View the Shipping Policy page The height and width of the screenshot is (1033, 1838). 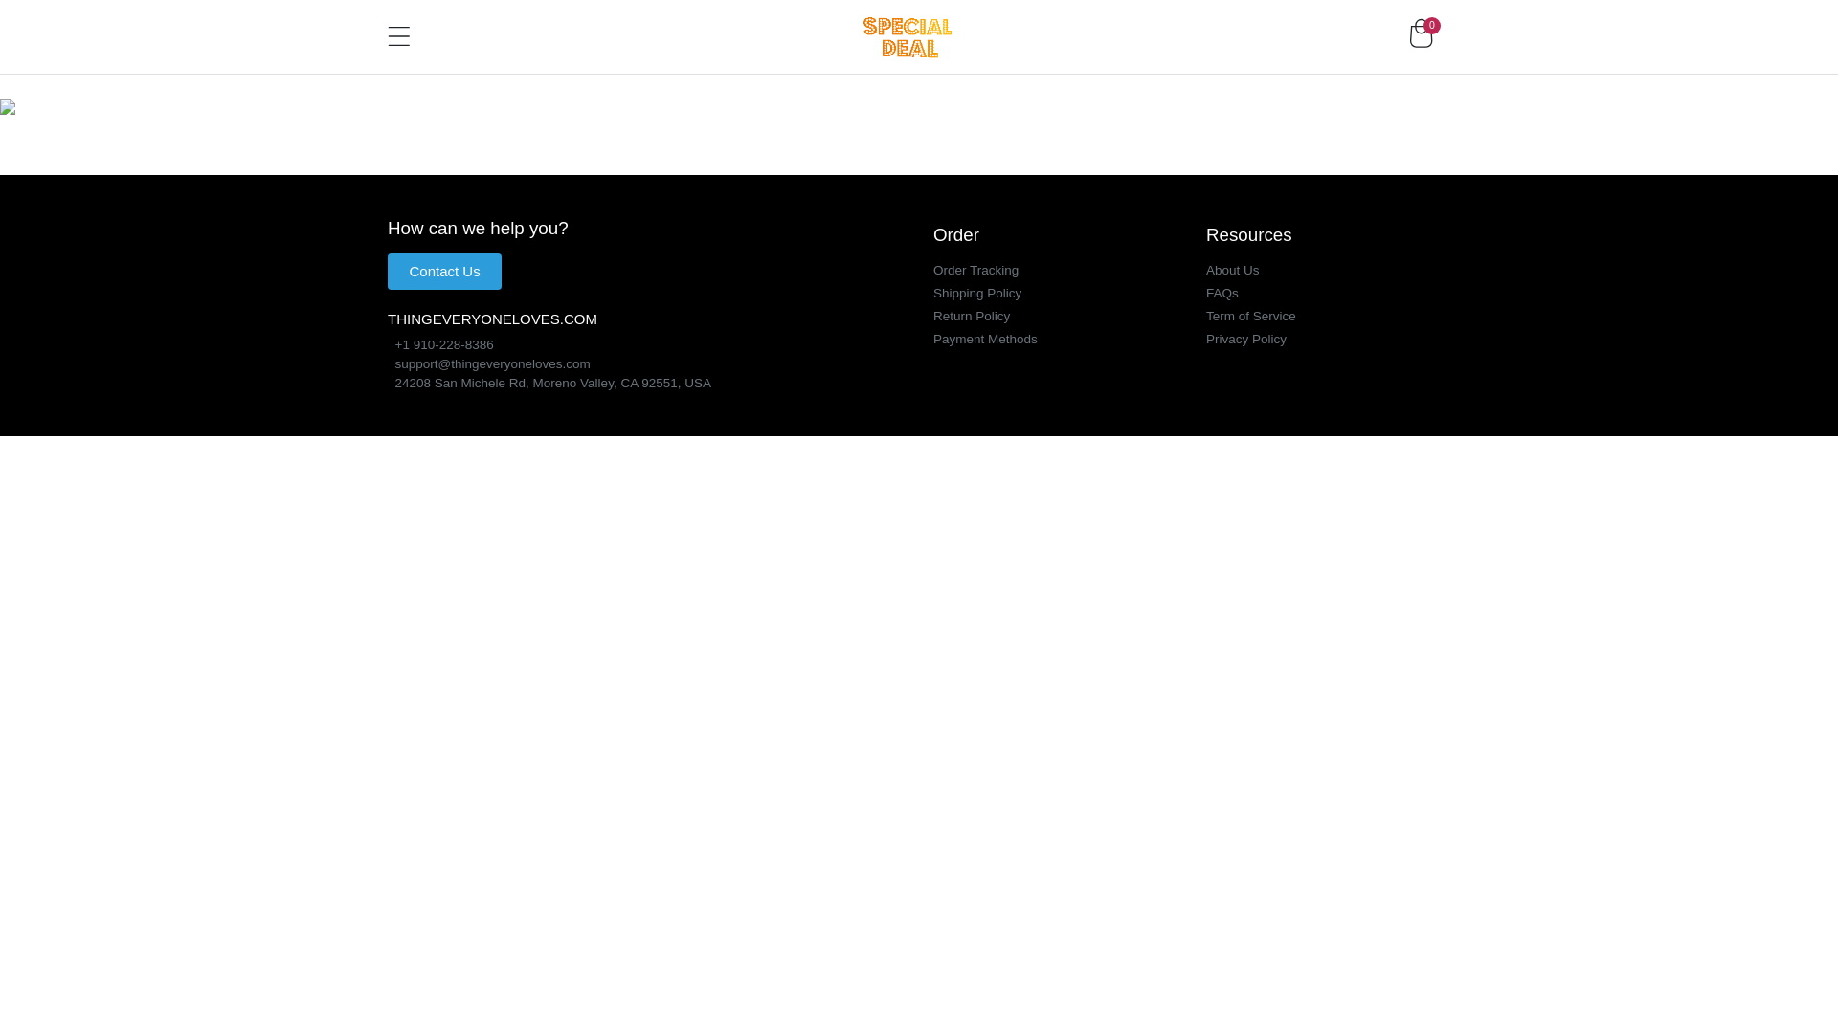coord(976,294)
